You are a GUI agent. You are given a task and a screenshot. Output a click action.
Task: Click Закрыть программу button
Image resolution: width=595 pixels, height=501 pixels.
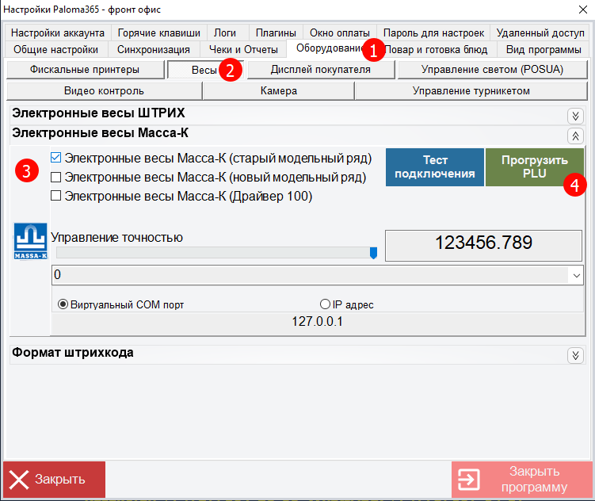(522, 480)
